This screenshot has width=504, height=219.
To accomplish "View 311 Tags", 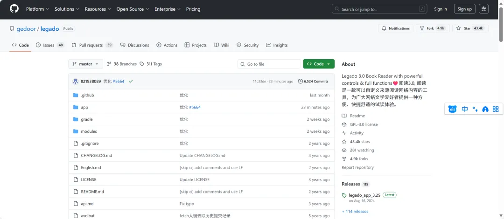I will (x=151, y=64).
